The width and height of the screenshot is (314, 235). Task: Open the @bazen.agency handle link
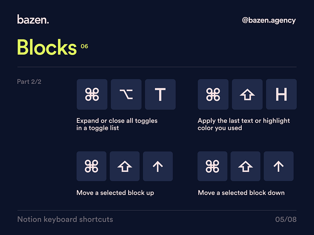point(268,20)
